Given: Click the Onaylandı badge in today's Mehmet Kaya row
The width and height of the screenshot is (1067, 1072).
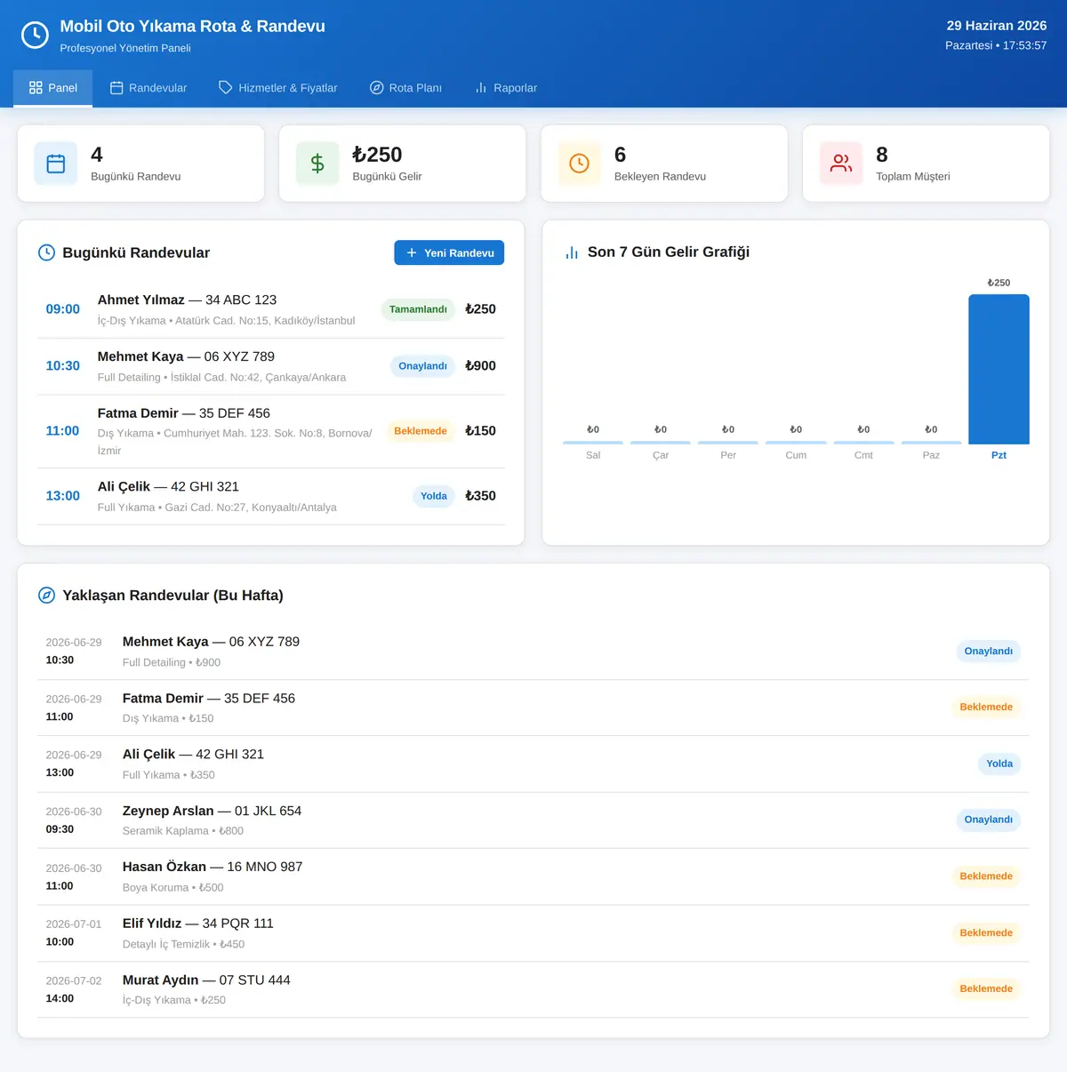Looking at the screenshot, I should 422,366.
